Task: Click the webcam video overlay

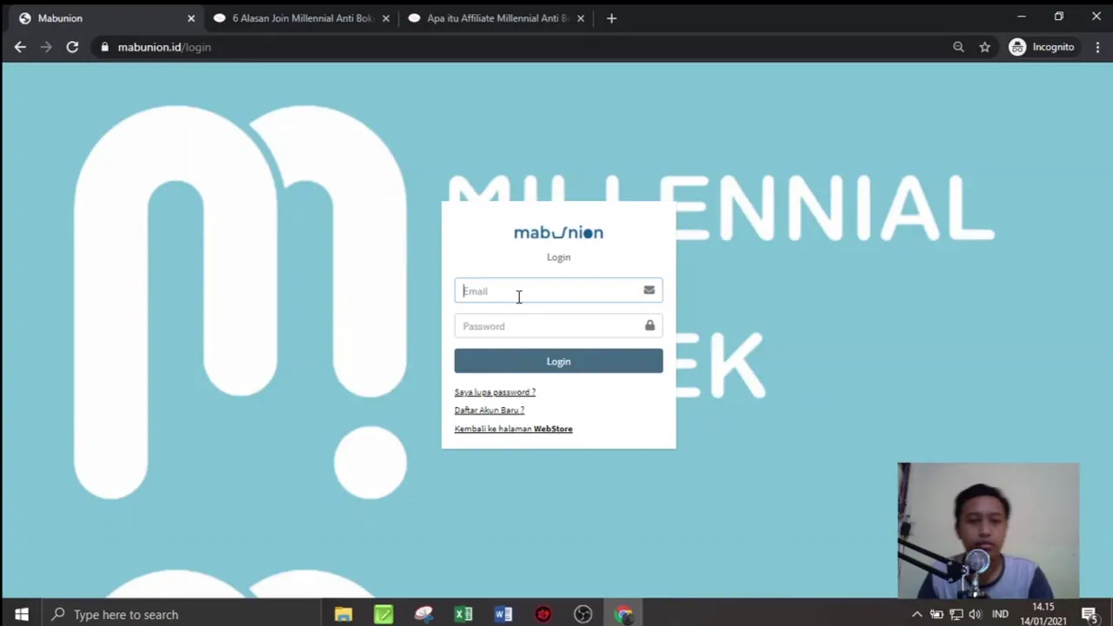Action: coord(989,530)
